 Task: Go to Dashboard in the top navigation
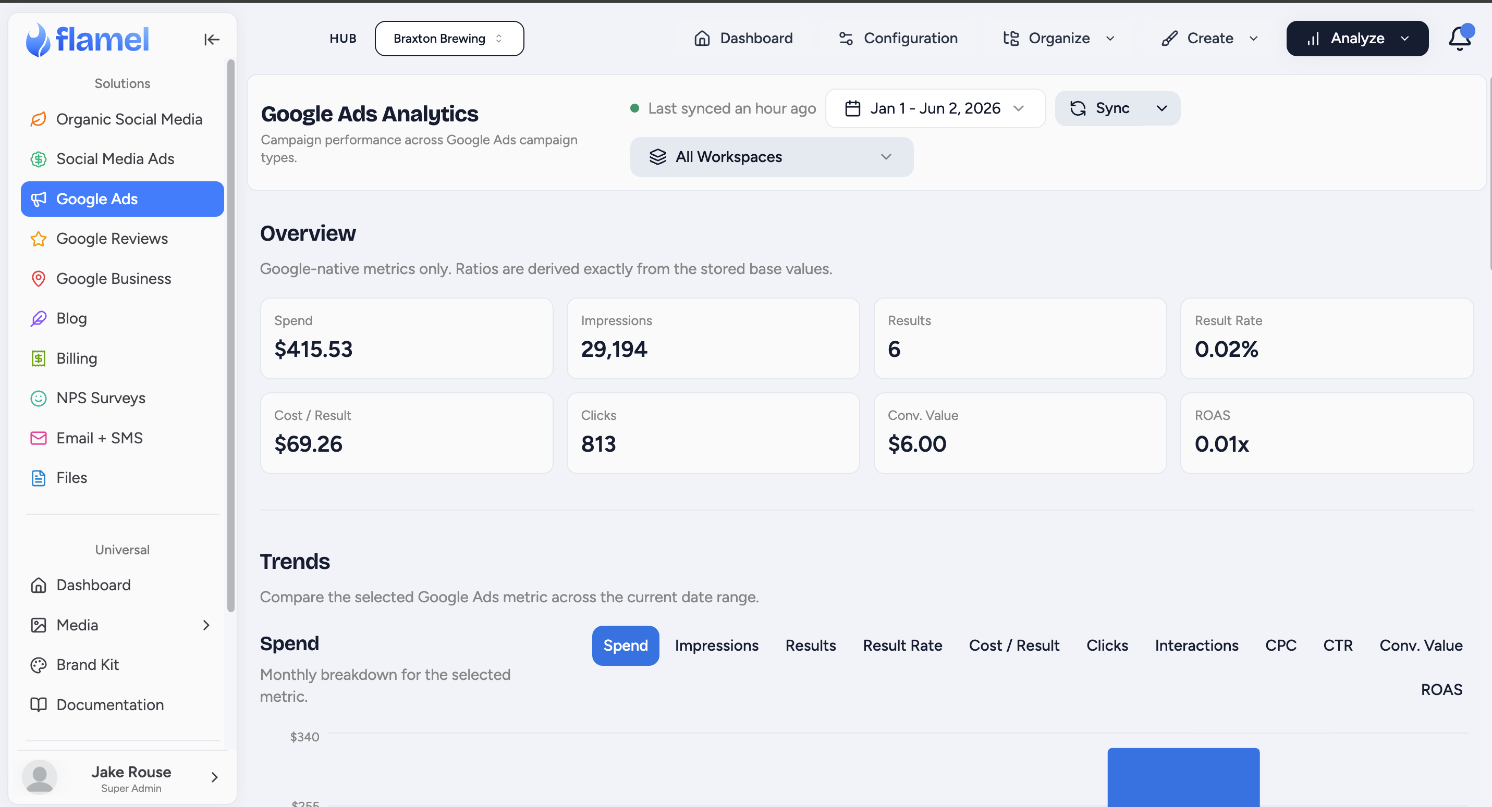(x=743, y=38)
